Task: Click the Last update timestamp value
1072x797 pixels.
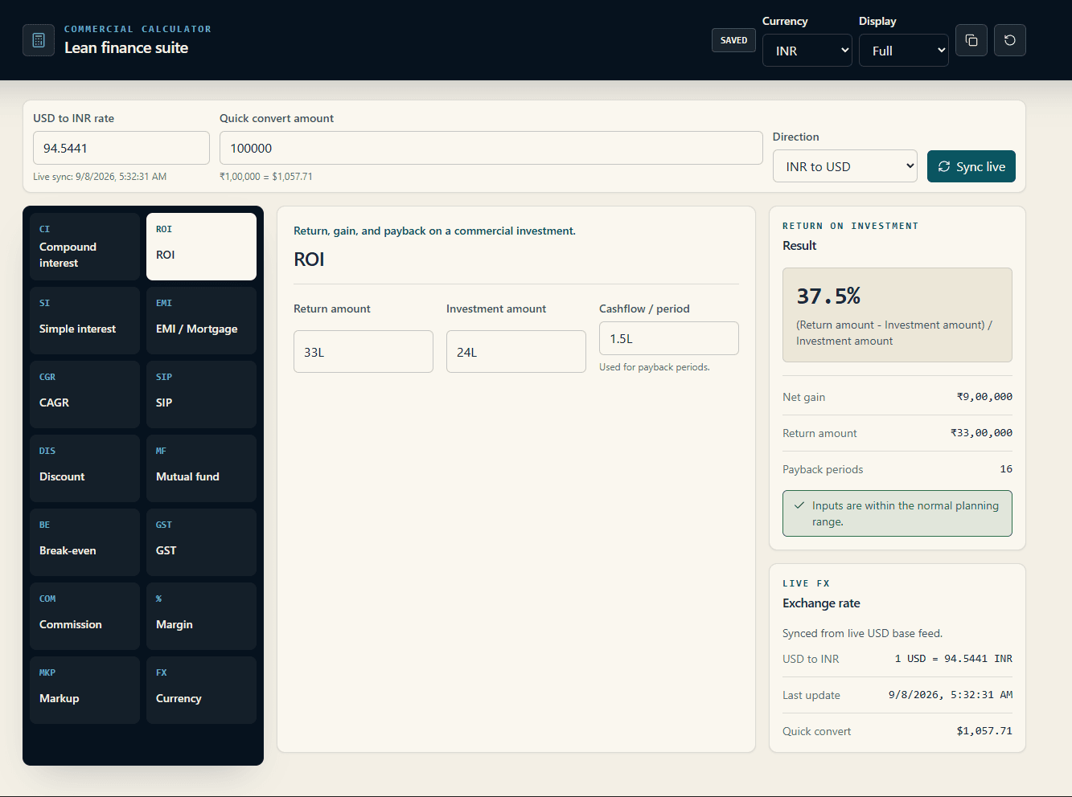Action: coord(951,695)
